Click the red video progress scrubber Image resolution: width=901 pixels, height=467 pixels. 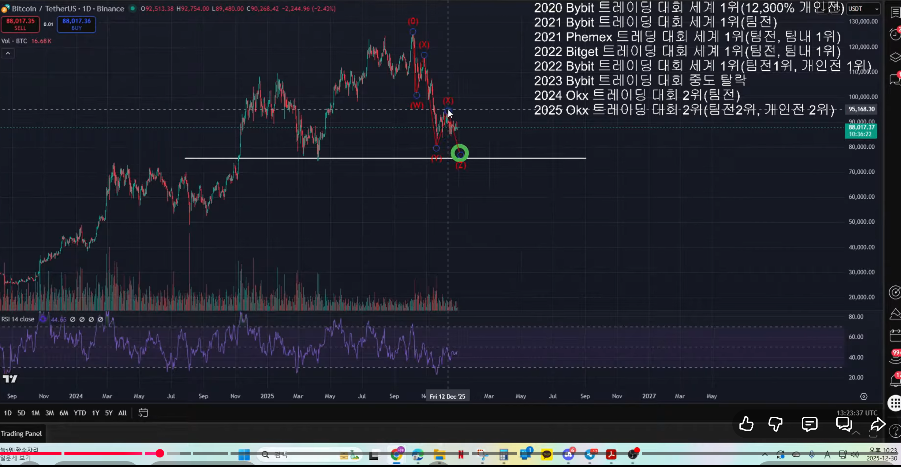pos(160,453)
